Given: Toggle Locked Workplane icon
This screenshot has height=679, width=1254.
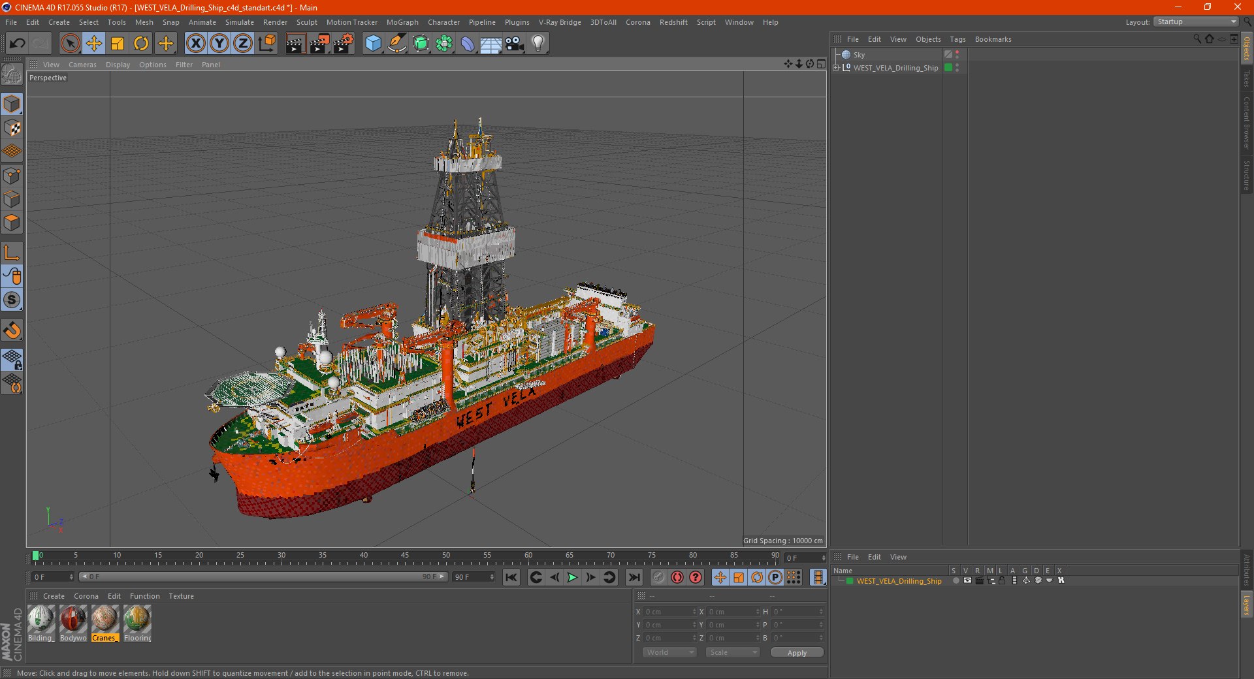Looking at the screenshot, I should click(x=12, y=359).
